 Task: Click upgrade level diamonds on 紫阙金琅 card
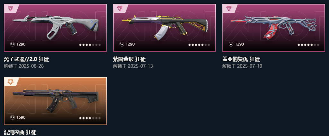point(199,45)
